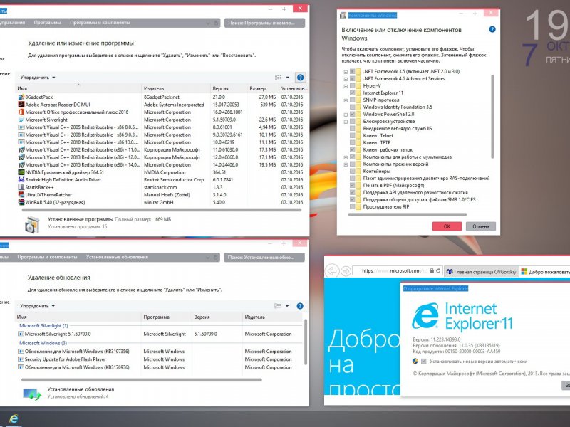Go forward in Internet Explorer
This screenshot has height=427, width=570.
click(346, 271)
